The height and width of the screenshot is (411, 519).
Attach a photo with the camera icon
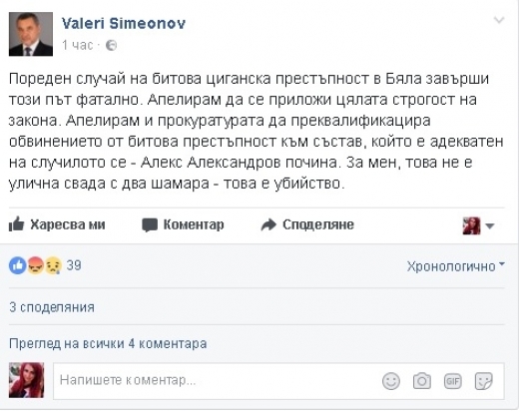point(422,381)
